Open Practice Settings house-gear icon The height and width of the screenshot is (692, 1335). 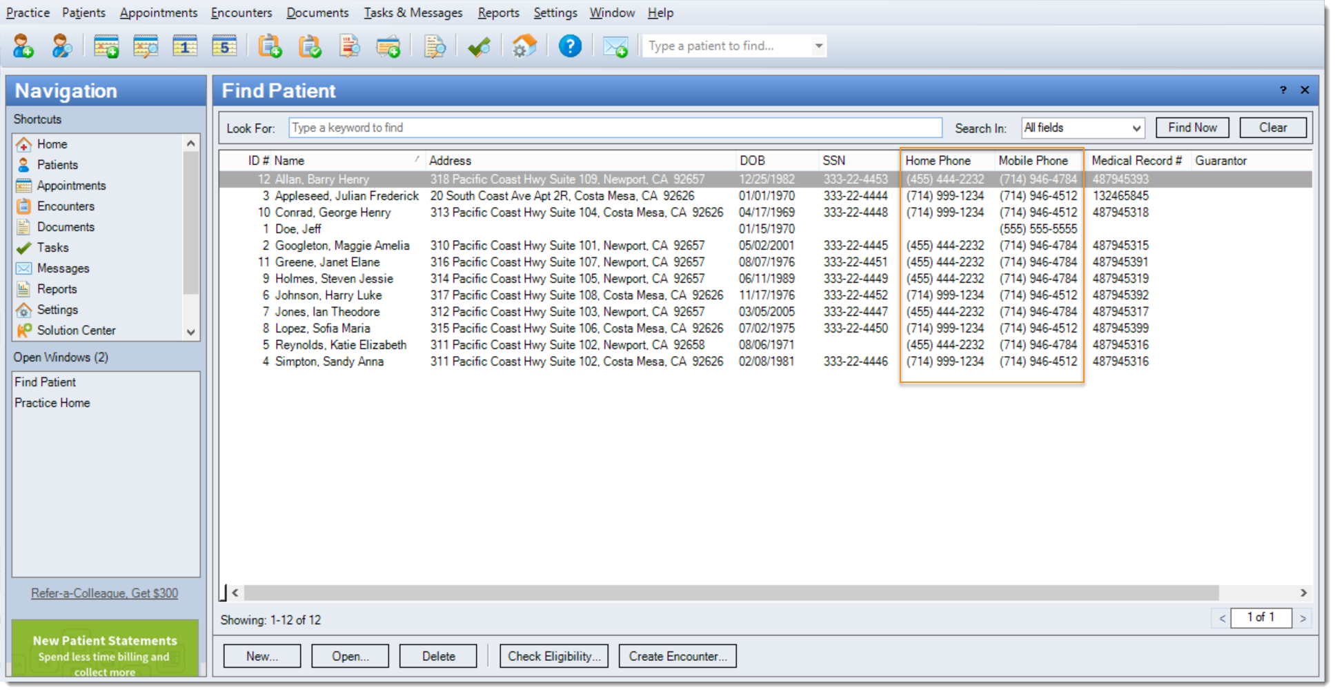(524, 46)
